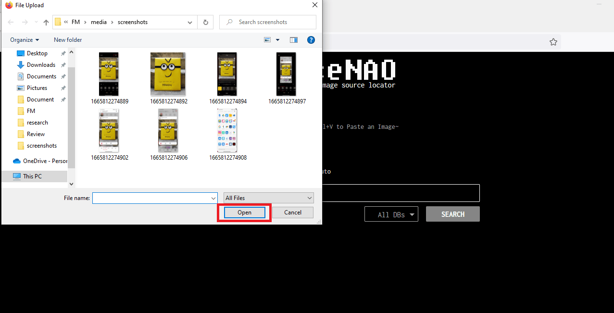Open the Organize menu

point(25,40)
